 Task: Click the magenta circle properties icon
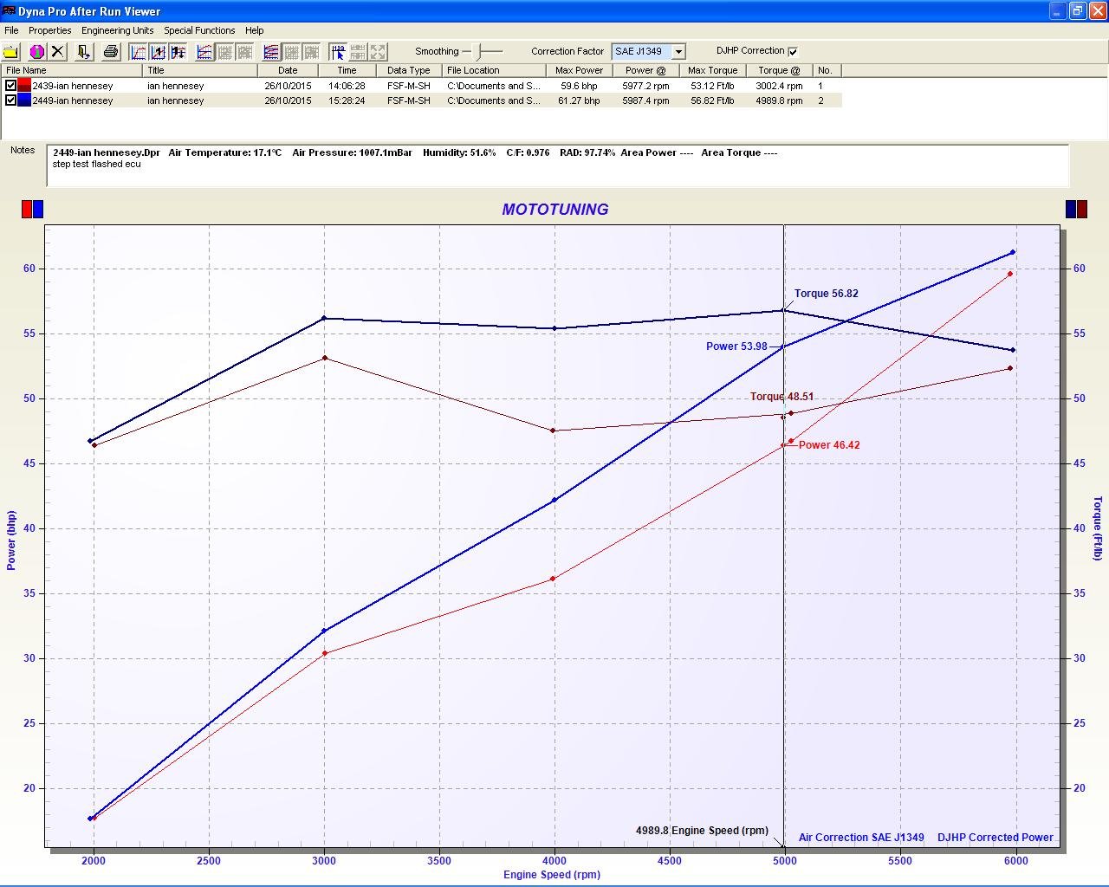(36, 52)
